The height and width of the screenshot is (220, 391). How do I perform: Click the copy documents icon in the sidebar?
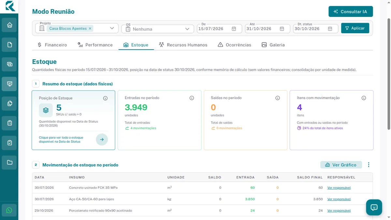pos(9,103)
